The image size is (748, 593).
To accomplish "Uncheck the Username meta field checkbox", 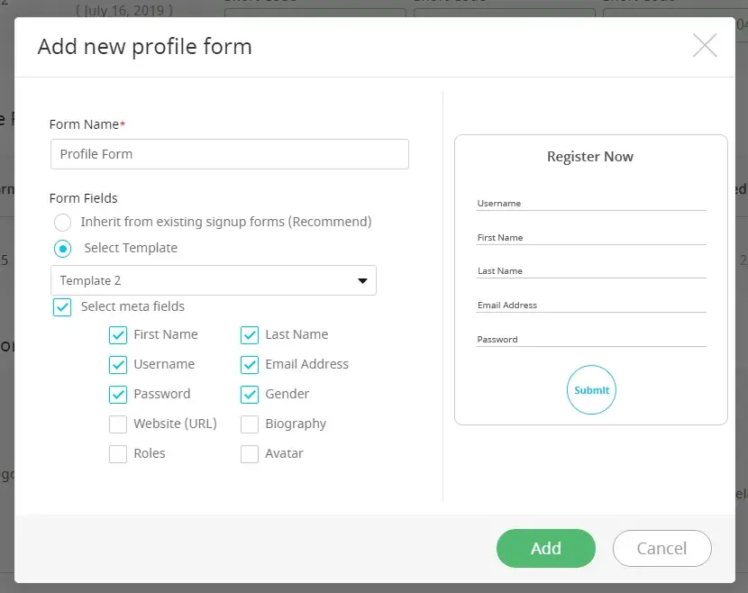I will pos(118,365).
